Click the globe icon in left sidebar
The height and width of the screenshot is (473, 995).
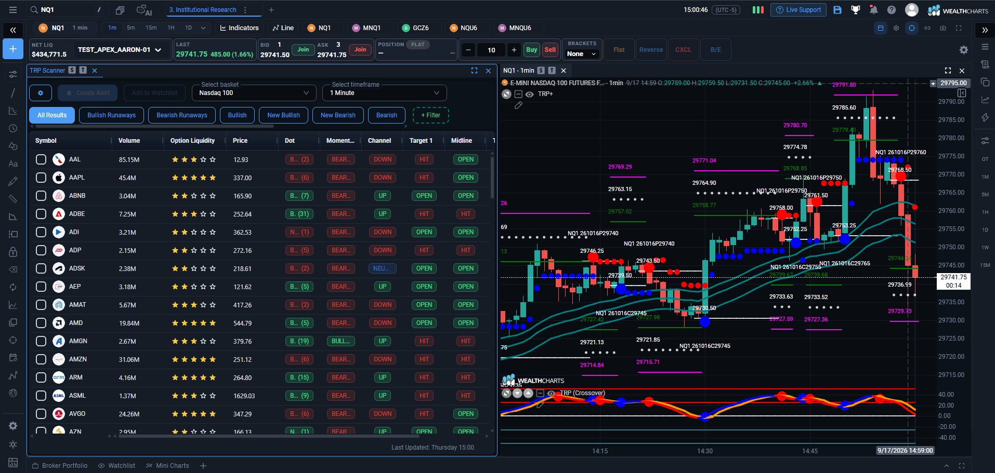coord(13,393)
